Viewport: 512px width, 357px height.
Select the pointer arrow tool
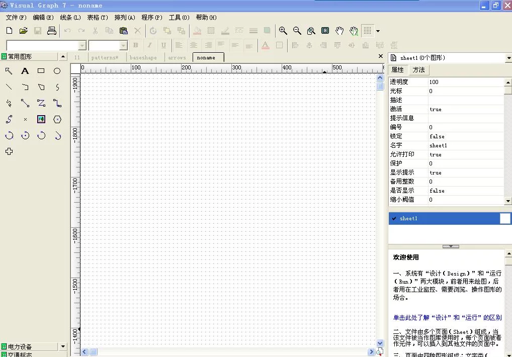point(9,71)
